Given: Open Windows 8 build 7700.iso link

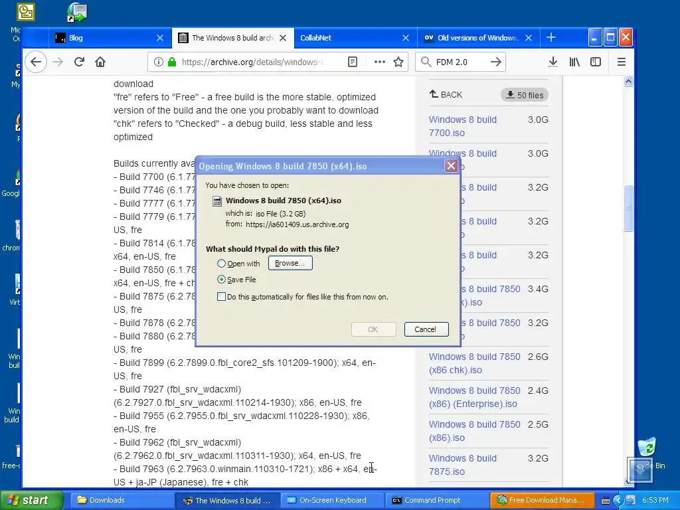Looking at the screenshot, I should tap(463, 126).
